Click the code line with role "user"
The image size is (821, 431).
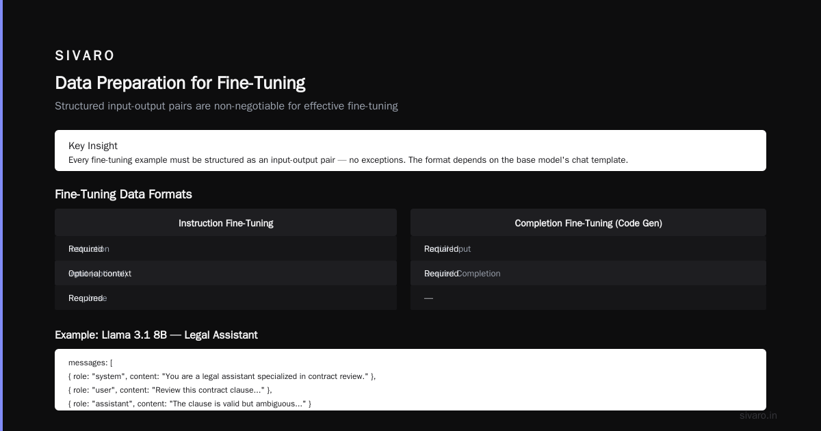tap(170, 390)
